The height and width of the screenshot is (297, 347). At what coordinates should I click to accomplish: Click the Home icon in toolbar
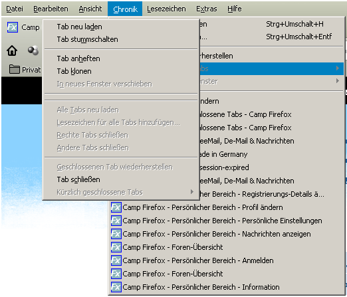(x=12, y=50)
